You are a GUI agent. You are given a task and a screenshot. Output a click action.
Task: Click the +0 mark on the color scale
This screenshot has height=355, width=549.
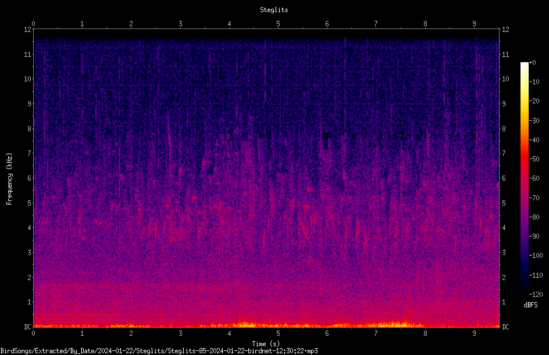[532, 63]
